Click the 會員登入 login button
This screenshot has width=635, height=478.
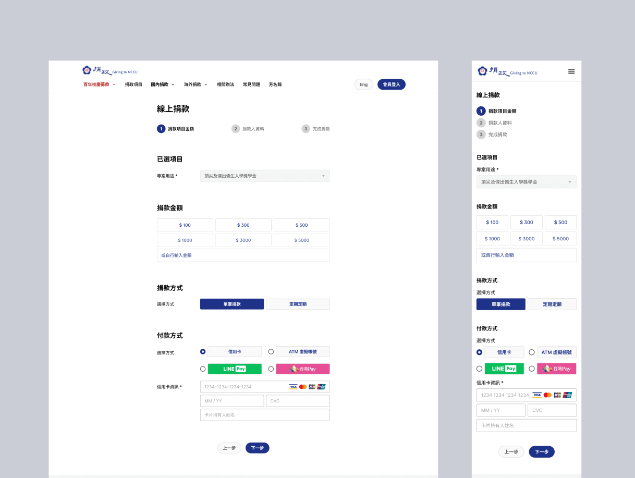[391, 84]
